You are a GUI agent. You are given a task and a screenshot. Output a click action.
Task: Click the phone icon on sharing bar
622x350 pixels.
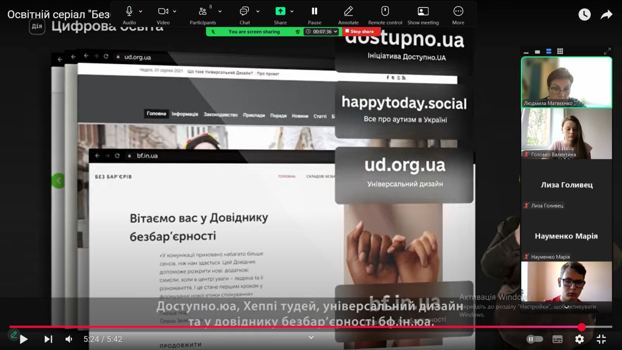coord(213,32)
